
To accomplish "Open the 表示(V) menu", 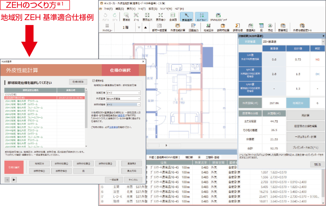I will [131, 9].
